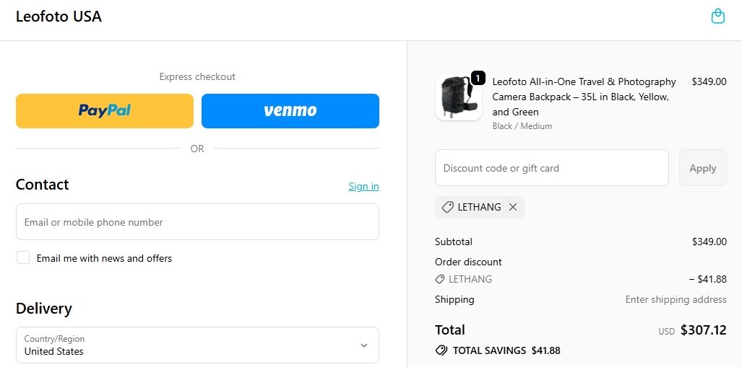
Task: Click tag icon beside Order discount LETHANG
Action: [x=440, y=279]
